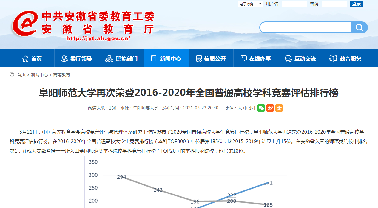Image resolution: width=378 pixels, height=208 pixels.
Task: Open 在线办事 navigation item
Action: coord(256,59)
